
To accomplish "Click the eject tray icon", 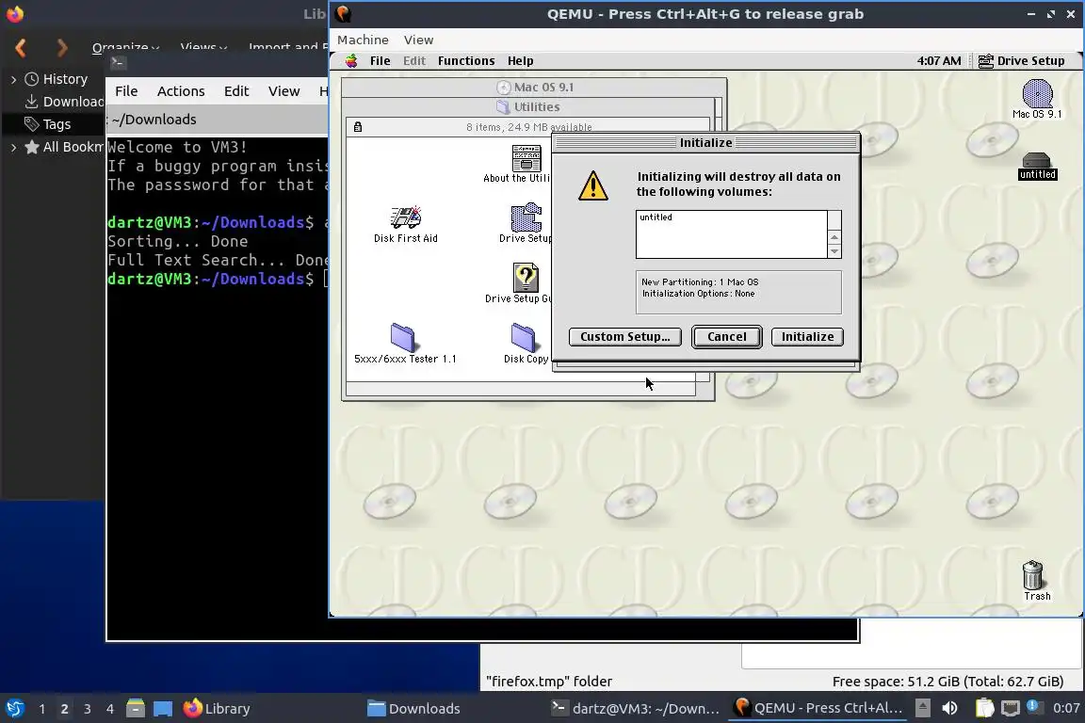I will click(x=922, y=708).
